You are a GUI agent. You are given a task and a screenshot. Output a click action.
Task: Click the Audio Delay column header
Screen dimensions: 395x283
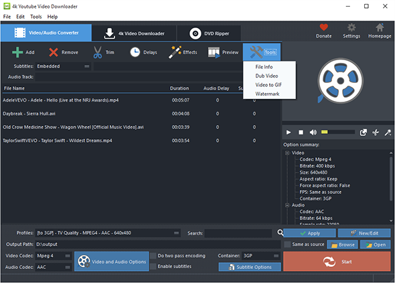pos(216,88)
